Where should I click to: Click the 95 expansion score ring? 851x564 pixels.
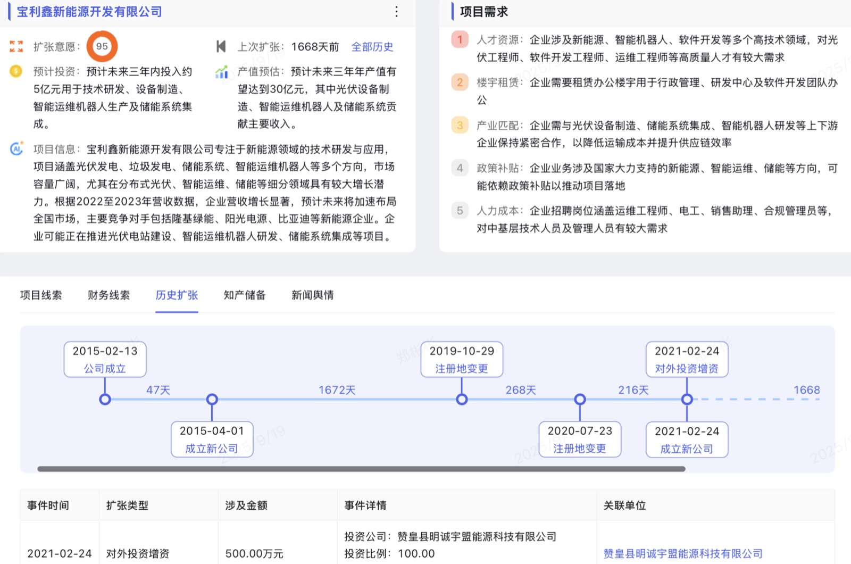[102, 46]
